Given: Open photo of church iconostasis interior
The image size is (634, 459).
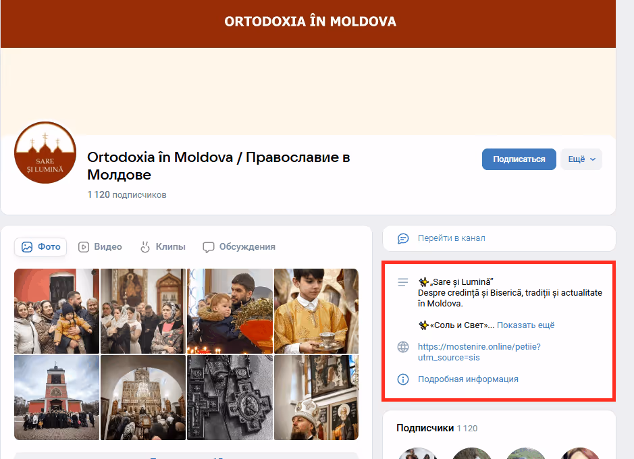Looking at the screenshot, I should [143, 398].
